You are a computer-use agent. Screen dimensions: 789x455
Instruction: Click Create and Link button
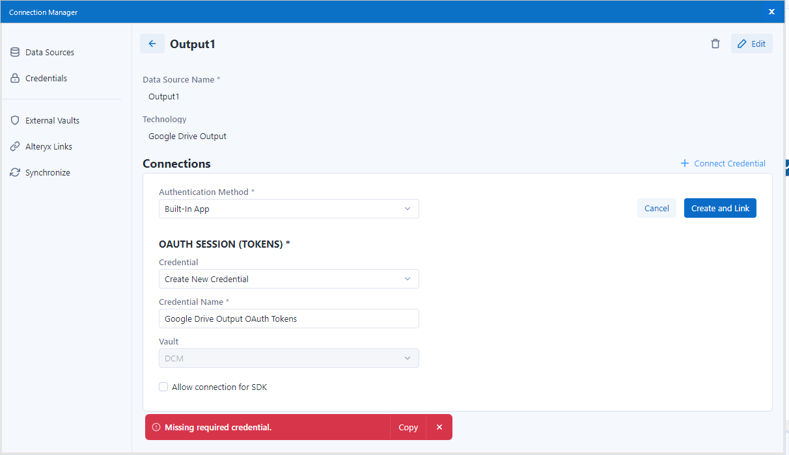point(720,208)
